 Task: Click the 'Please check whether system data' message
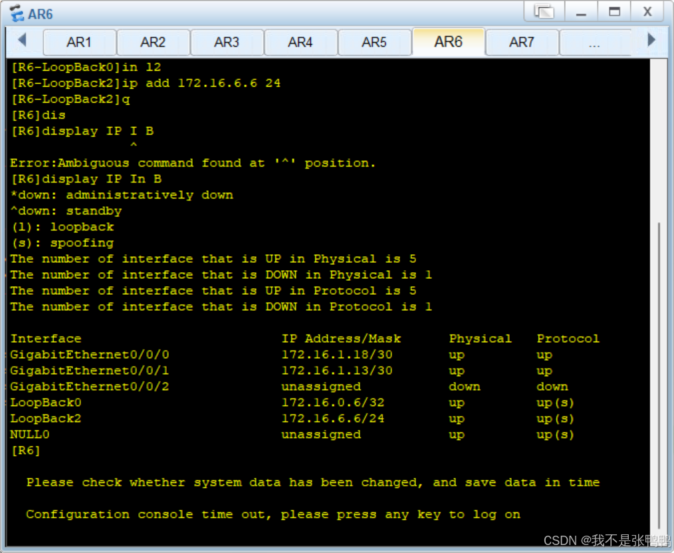coord(313,482)
